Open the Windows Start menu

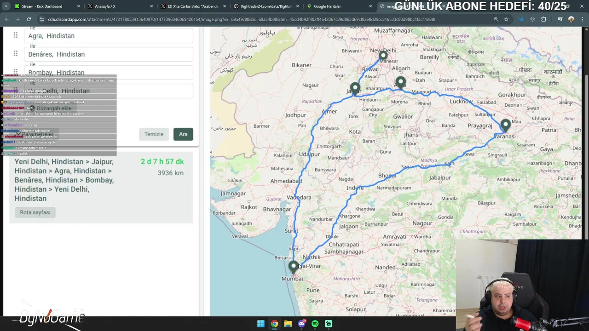click(x=261, y=324)
